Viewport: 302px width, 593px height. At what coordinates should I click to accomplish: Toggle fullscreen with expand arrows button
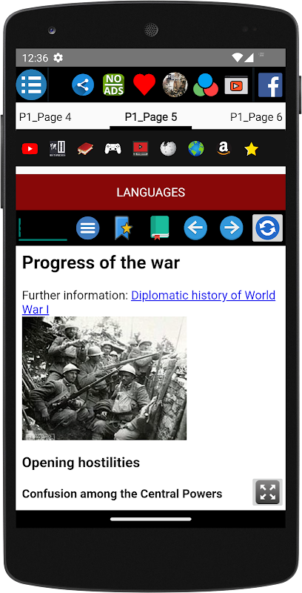pos(268,492)
